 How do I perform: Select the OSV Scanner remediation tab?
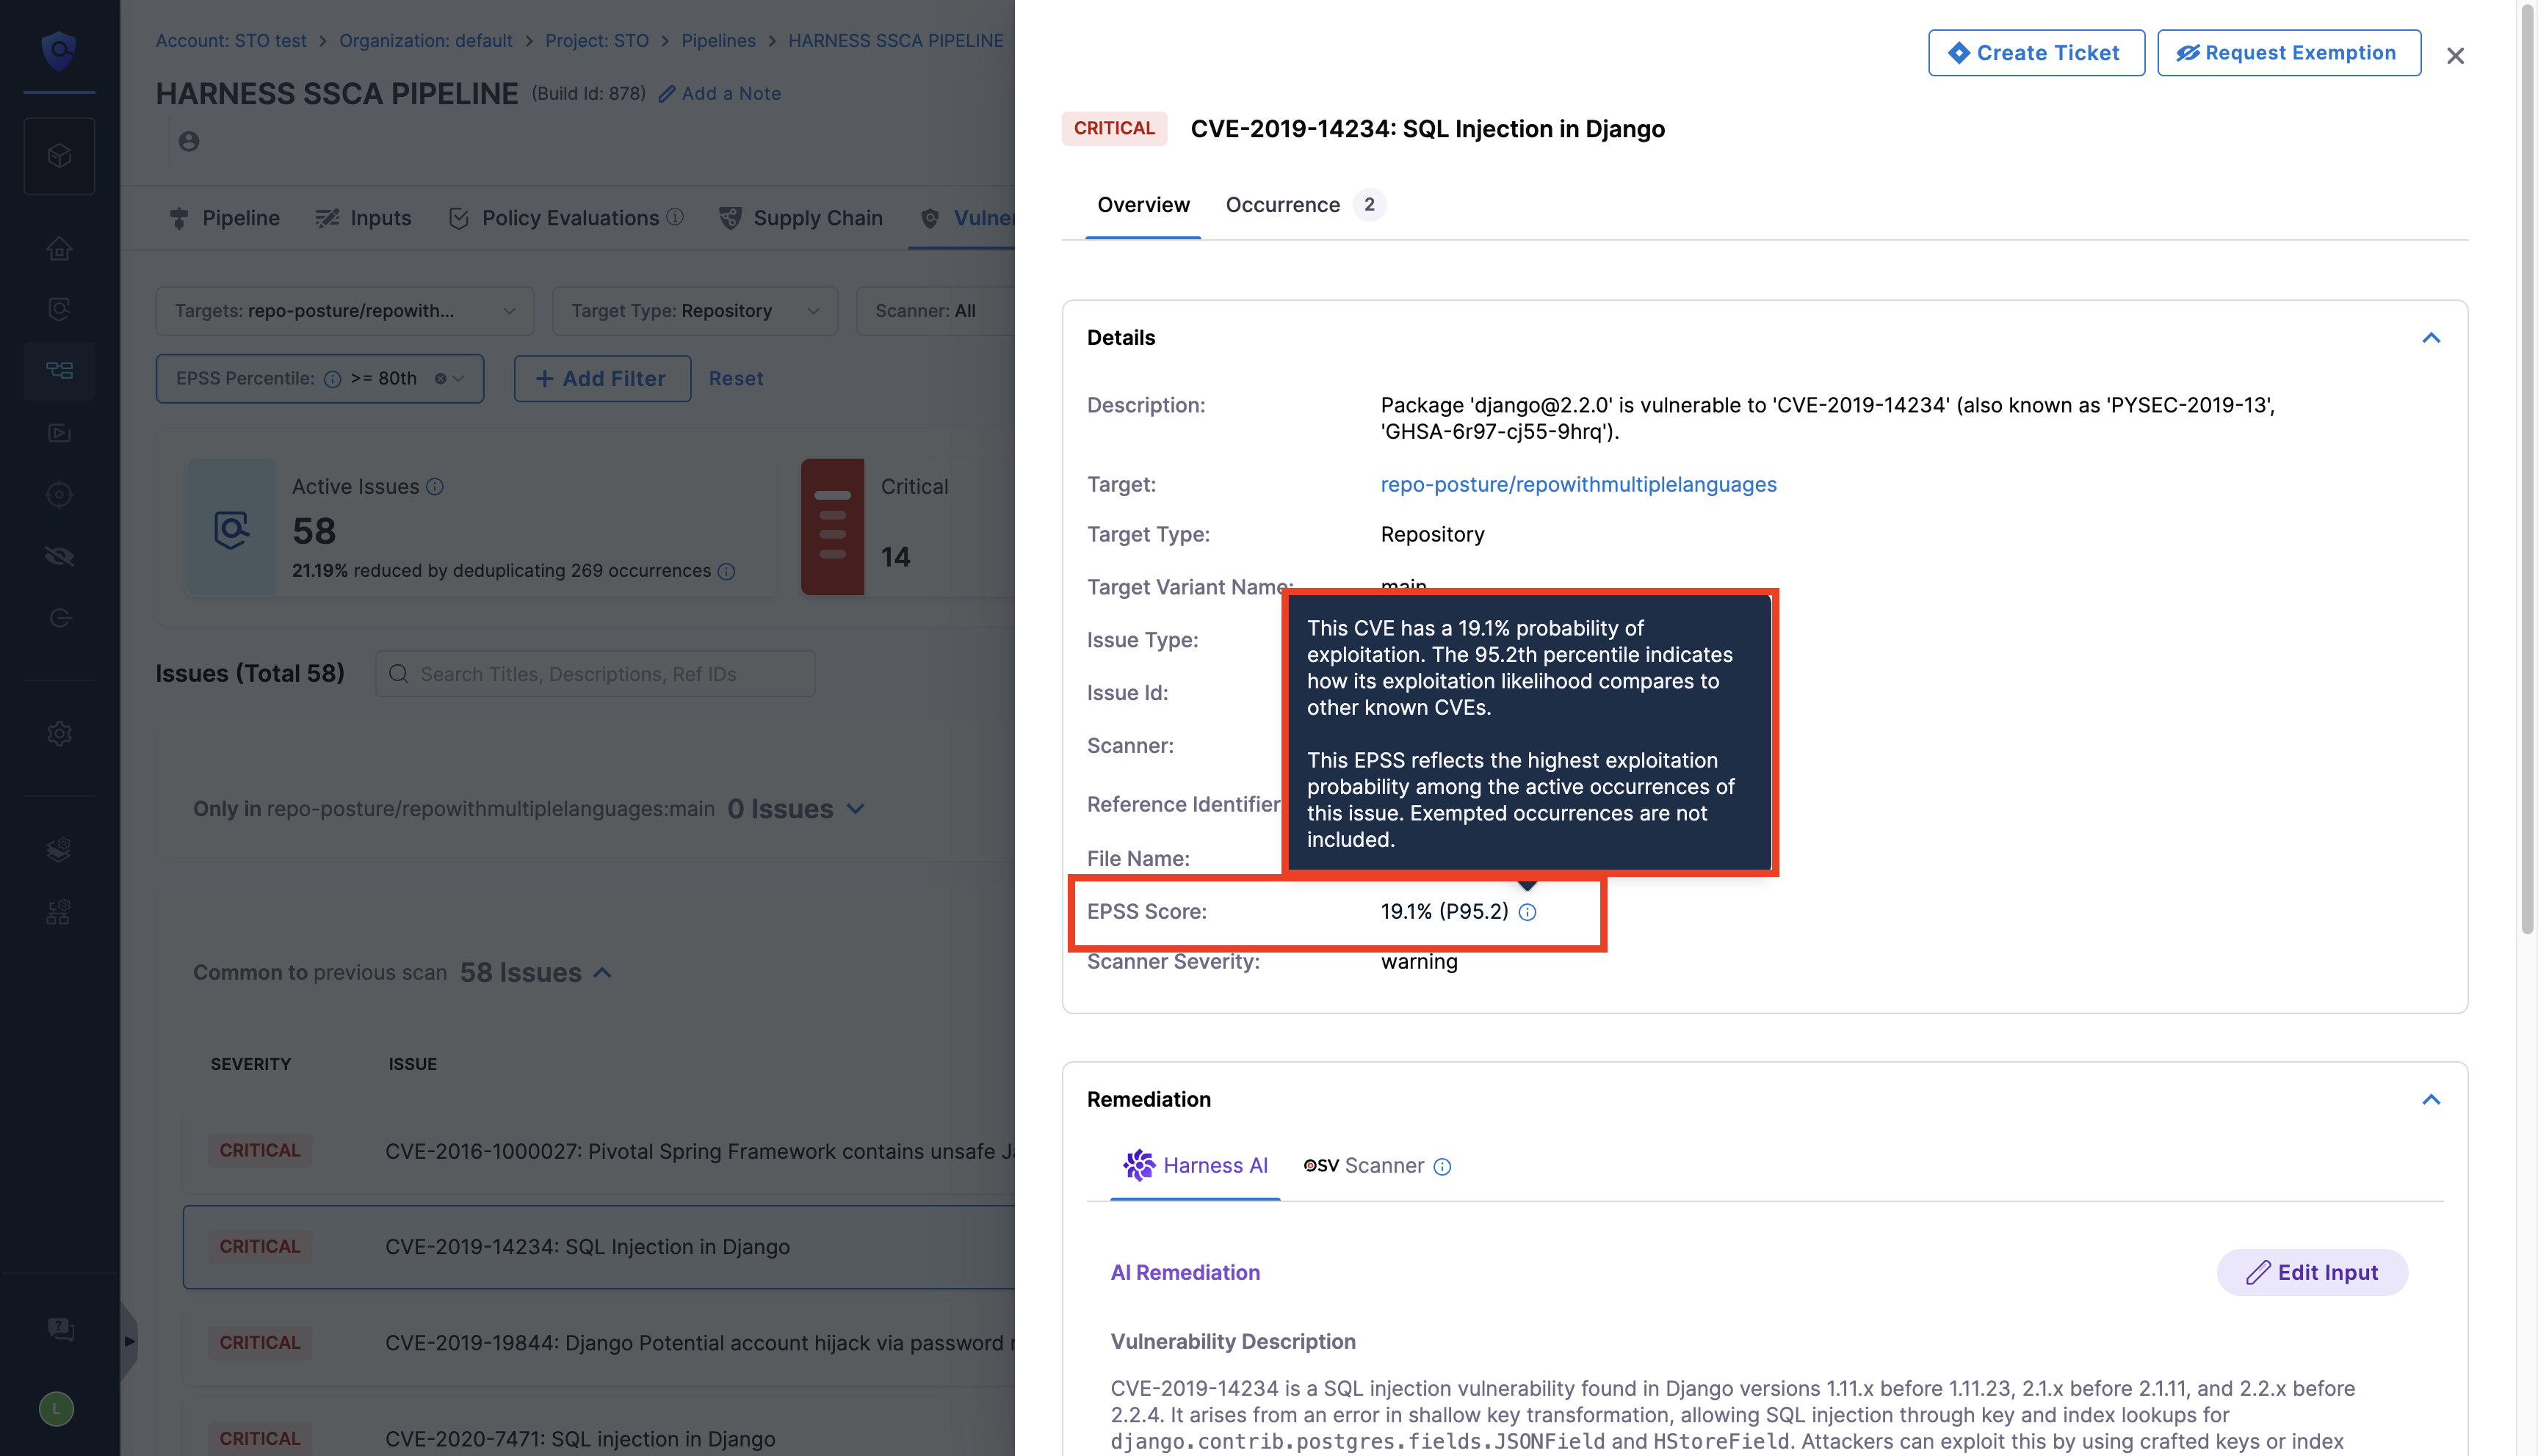(1364, 1166)
